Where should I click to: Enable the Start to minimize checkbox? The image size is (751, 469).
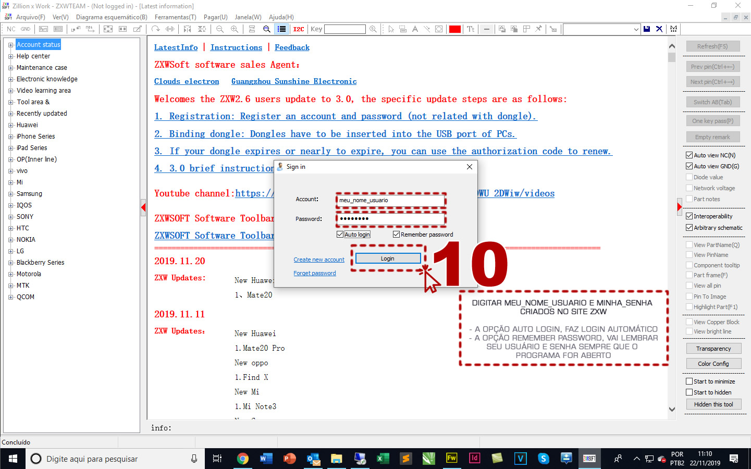tap(689, 381)
